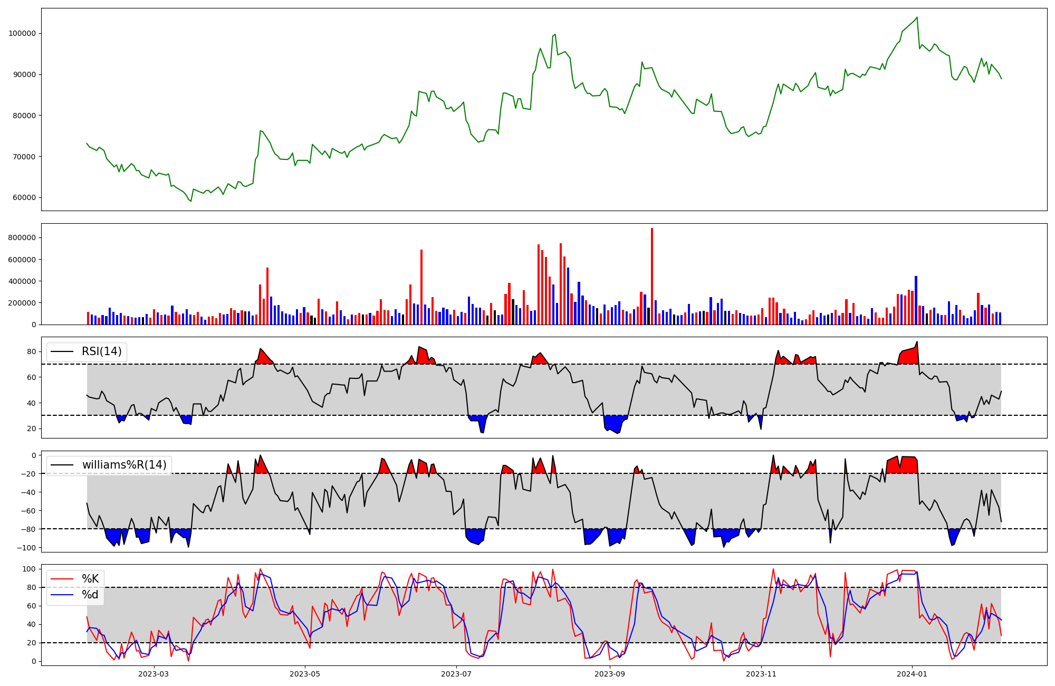The height and width of the screenshot is (686, 1055).
Task: Click the 600000 volume axis label
Action: coord(22,260)
